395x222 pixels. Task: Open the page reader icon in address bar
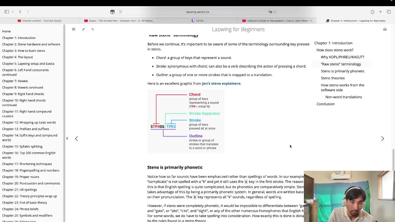pos(121,12)
